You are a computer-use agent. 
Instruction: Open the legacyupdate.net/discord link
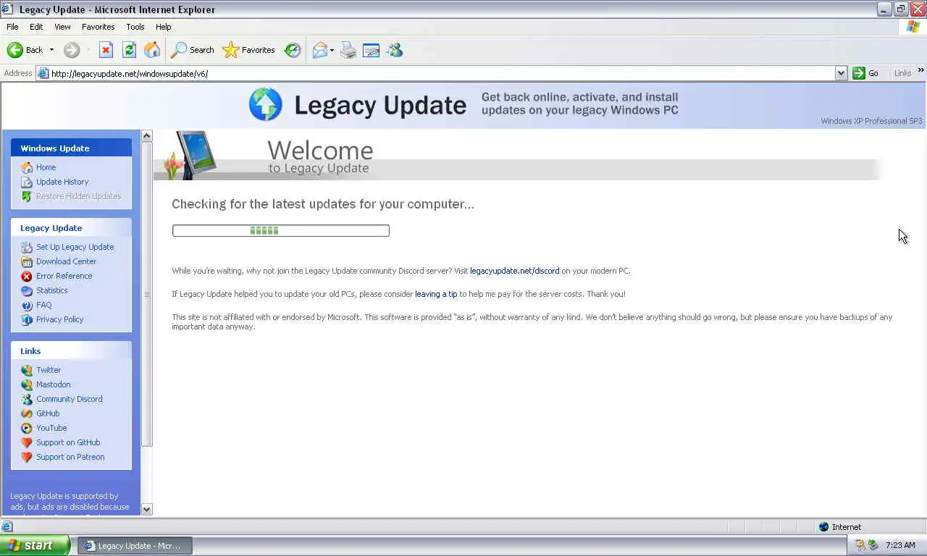click(514, 271)
